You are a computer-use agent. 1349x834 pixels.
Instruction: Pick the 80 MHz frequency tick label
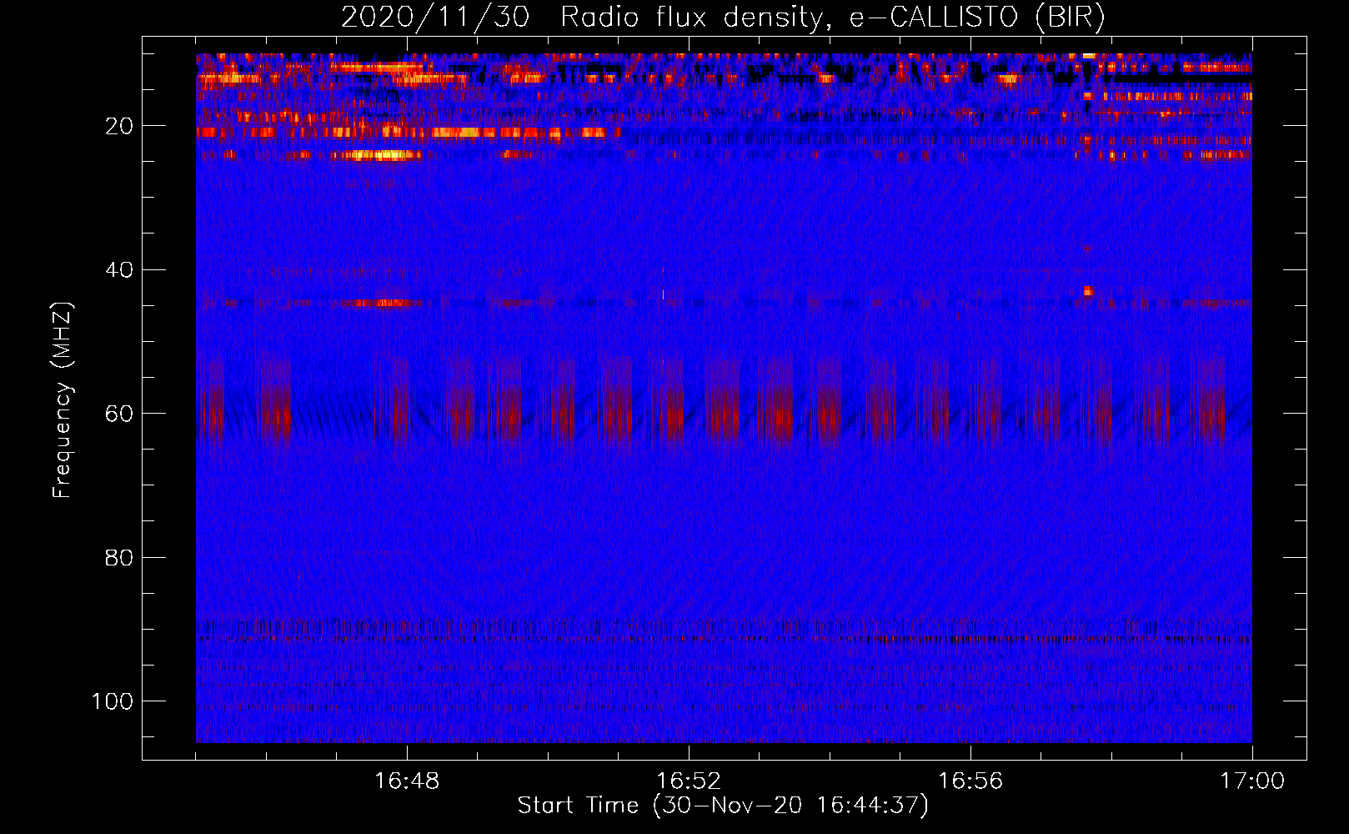[x=119, y=558]
